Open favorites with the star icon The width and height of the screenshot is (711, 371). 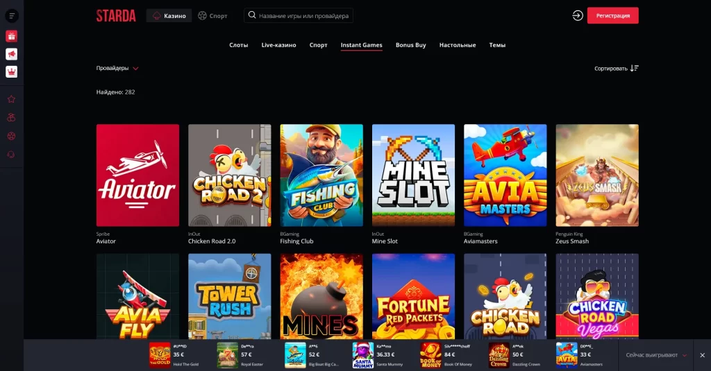pos(12,99)
